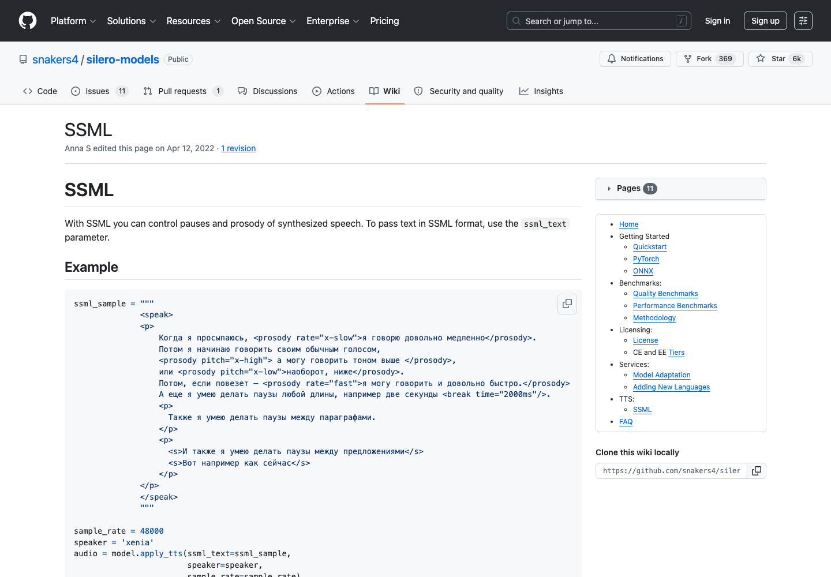The image size is (831, 577).
Task: Click the Notifications bell button
Action: [635, 59]
